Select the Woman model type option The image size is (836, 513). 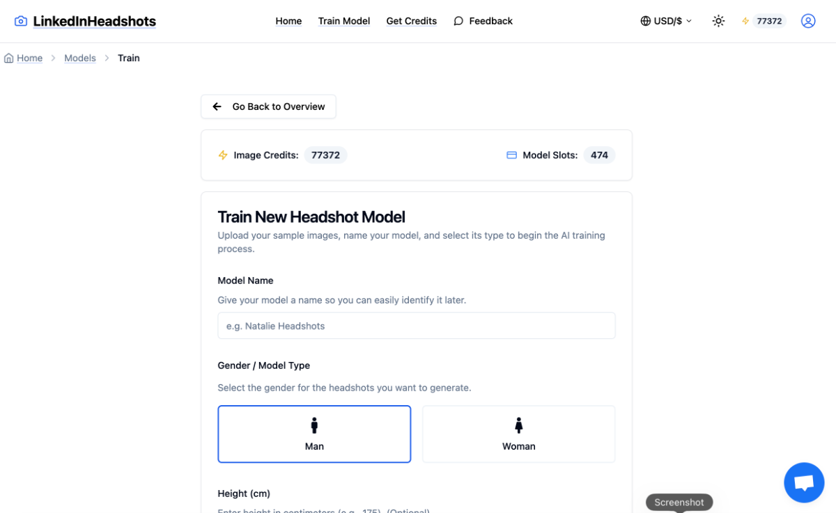(518, 434)
